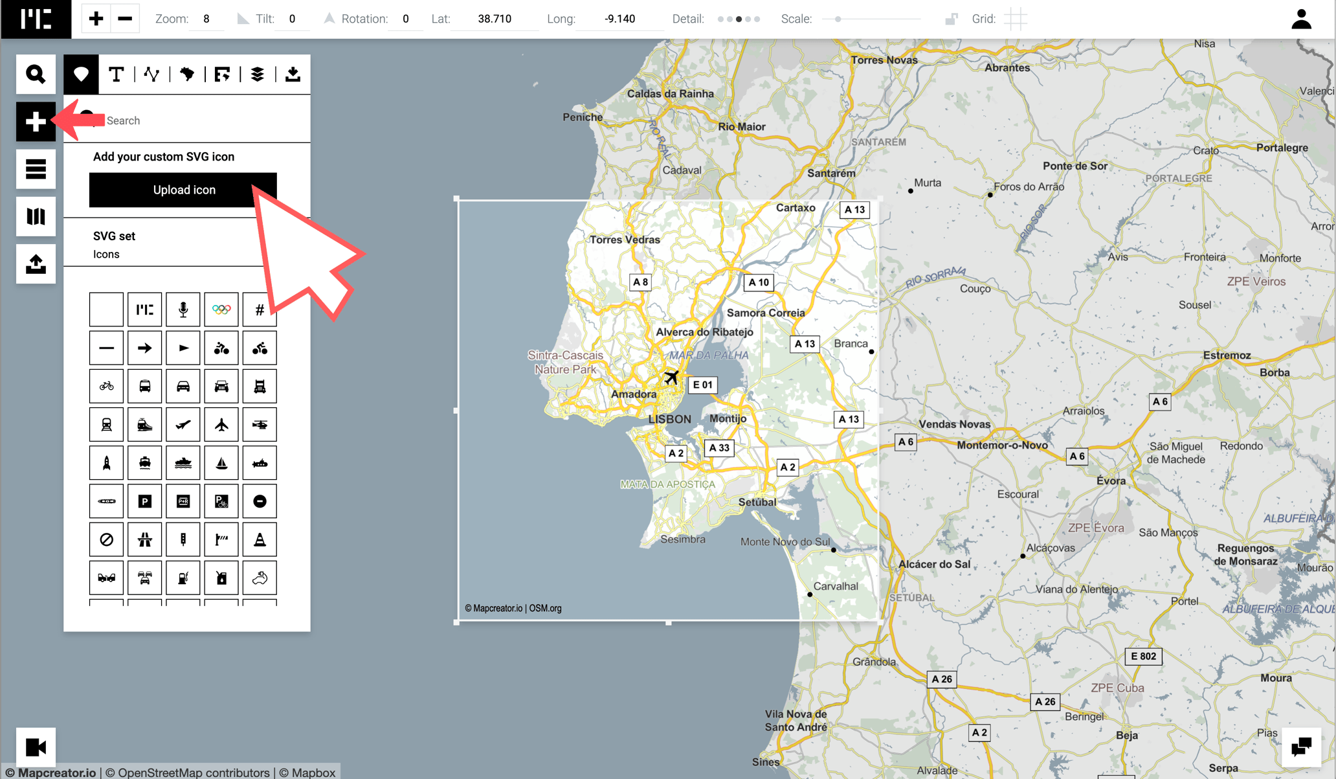Open the layers stack tab
The width and height of the screenshot is (1336, 779).
257,74
